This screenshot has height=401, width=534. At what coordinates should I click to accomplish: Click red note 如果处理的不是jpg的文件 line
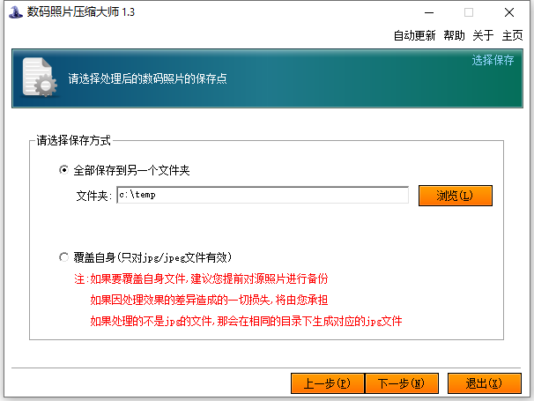[246, 321]
